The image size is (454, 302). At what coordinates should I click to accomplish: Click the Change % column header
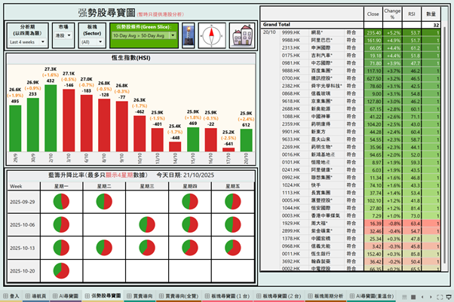[x=393, y=14]
